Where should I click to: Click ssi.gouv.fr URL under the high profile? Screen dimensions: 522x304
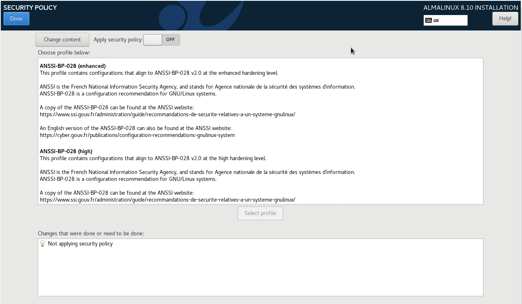click(x=167, y=200)
